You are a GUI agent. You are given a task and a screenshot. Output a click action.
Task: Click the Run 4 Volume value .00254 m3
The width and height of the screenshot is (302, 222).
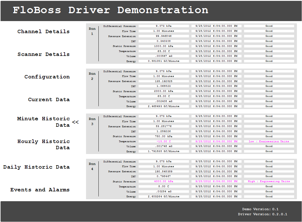pyautogui.click(x=164, y=192)
